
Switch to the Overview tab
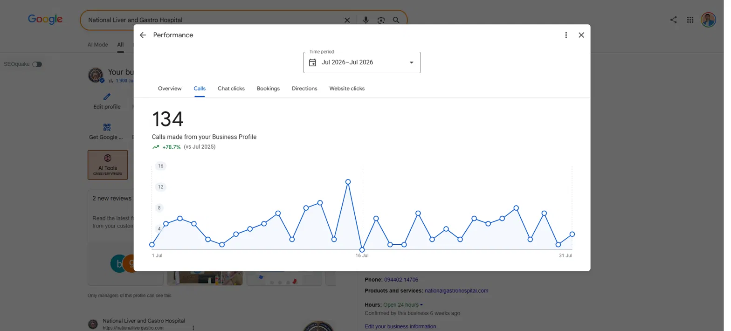[x=170, y=89]
